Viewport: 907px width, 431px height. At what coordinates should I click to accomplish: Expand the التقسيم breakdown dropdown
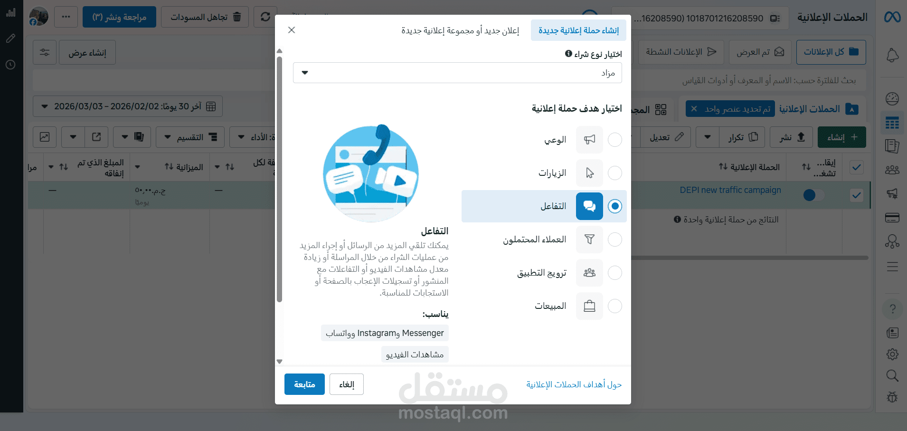point(190,137)
